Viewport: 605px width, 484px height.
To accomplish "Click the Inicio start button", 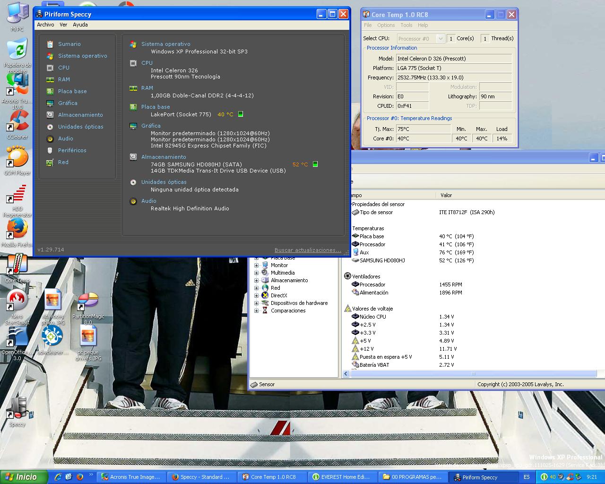I will click(x=24, y=477).
